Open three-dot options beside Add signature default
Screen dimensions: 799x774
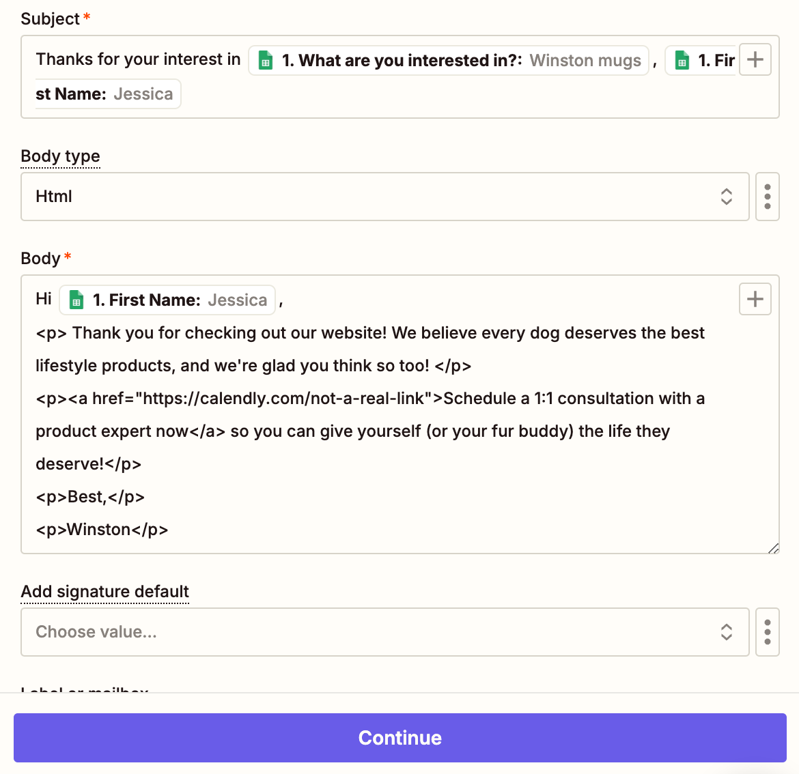[768, 632]
